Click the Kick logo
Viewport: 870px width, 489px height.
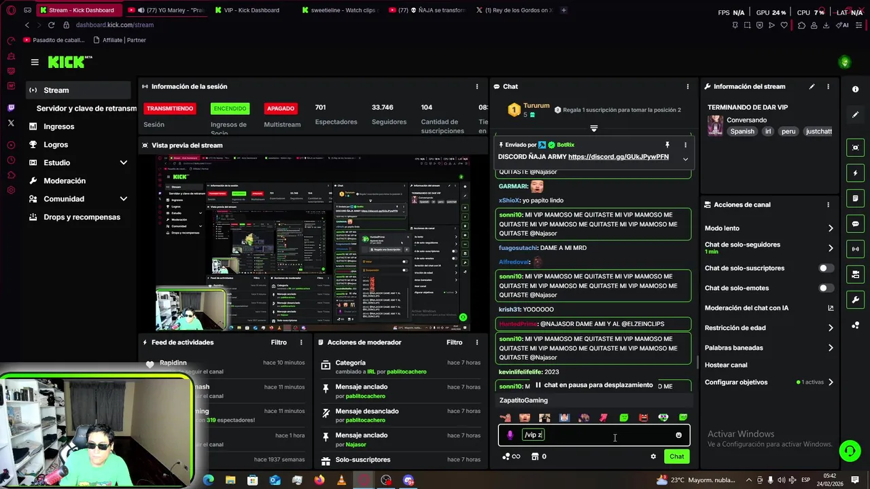[x=69, y=62]
